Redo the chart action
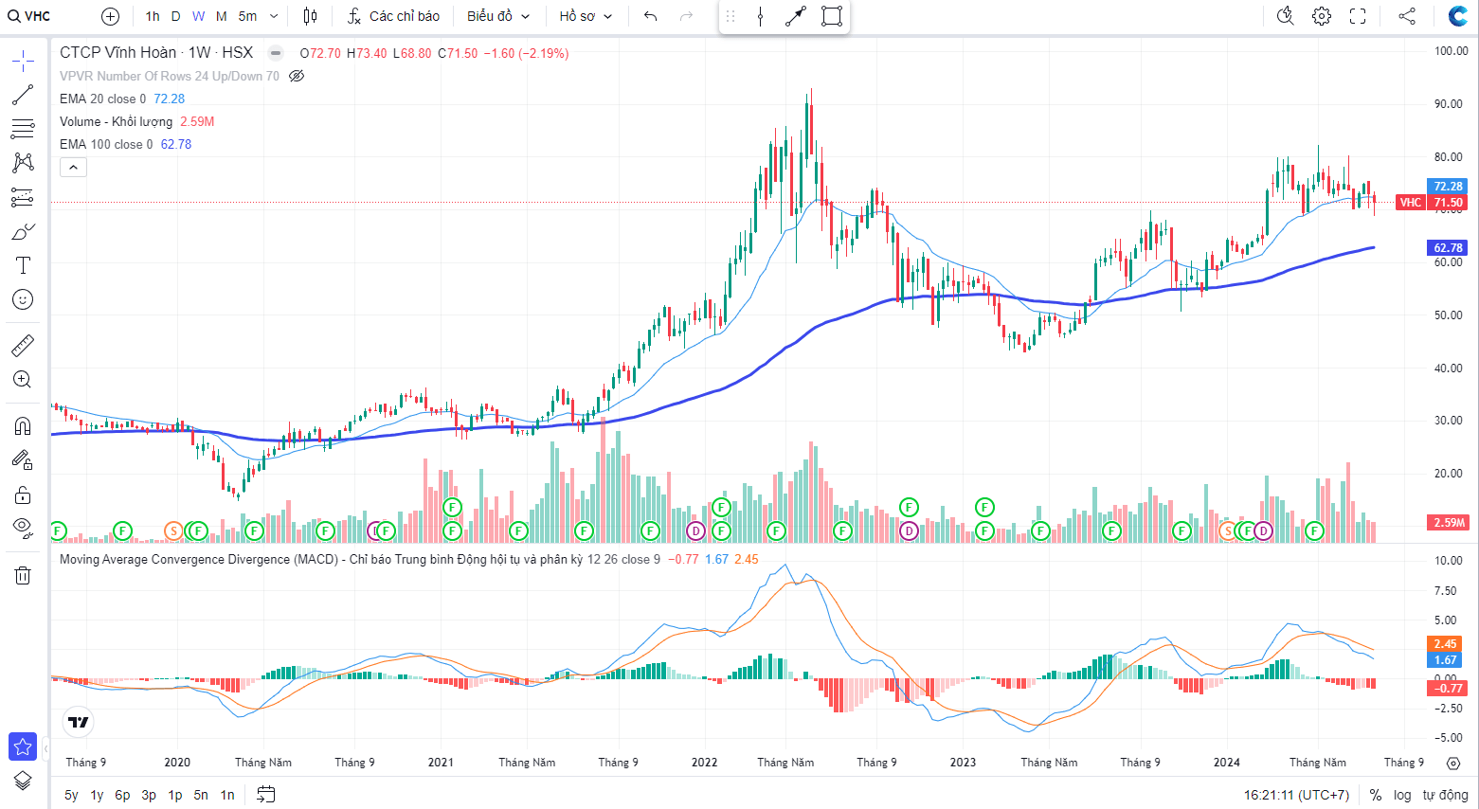The image size is (1479, 809). click(x=686, y=16)
